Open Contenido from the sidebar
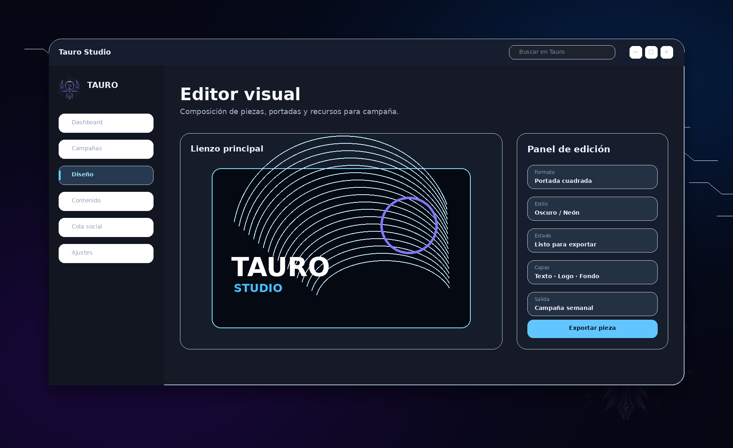The width and height of the screenshot is (733, 448). tap(106, 201)
